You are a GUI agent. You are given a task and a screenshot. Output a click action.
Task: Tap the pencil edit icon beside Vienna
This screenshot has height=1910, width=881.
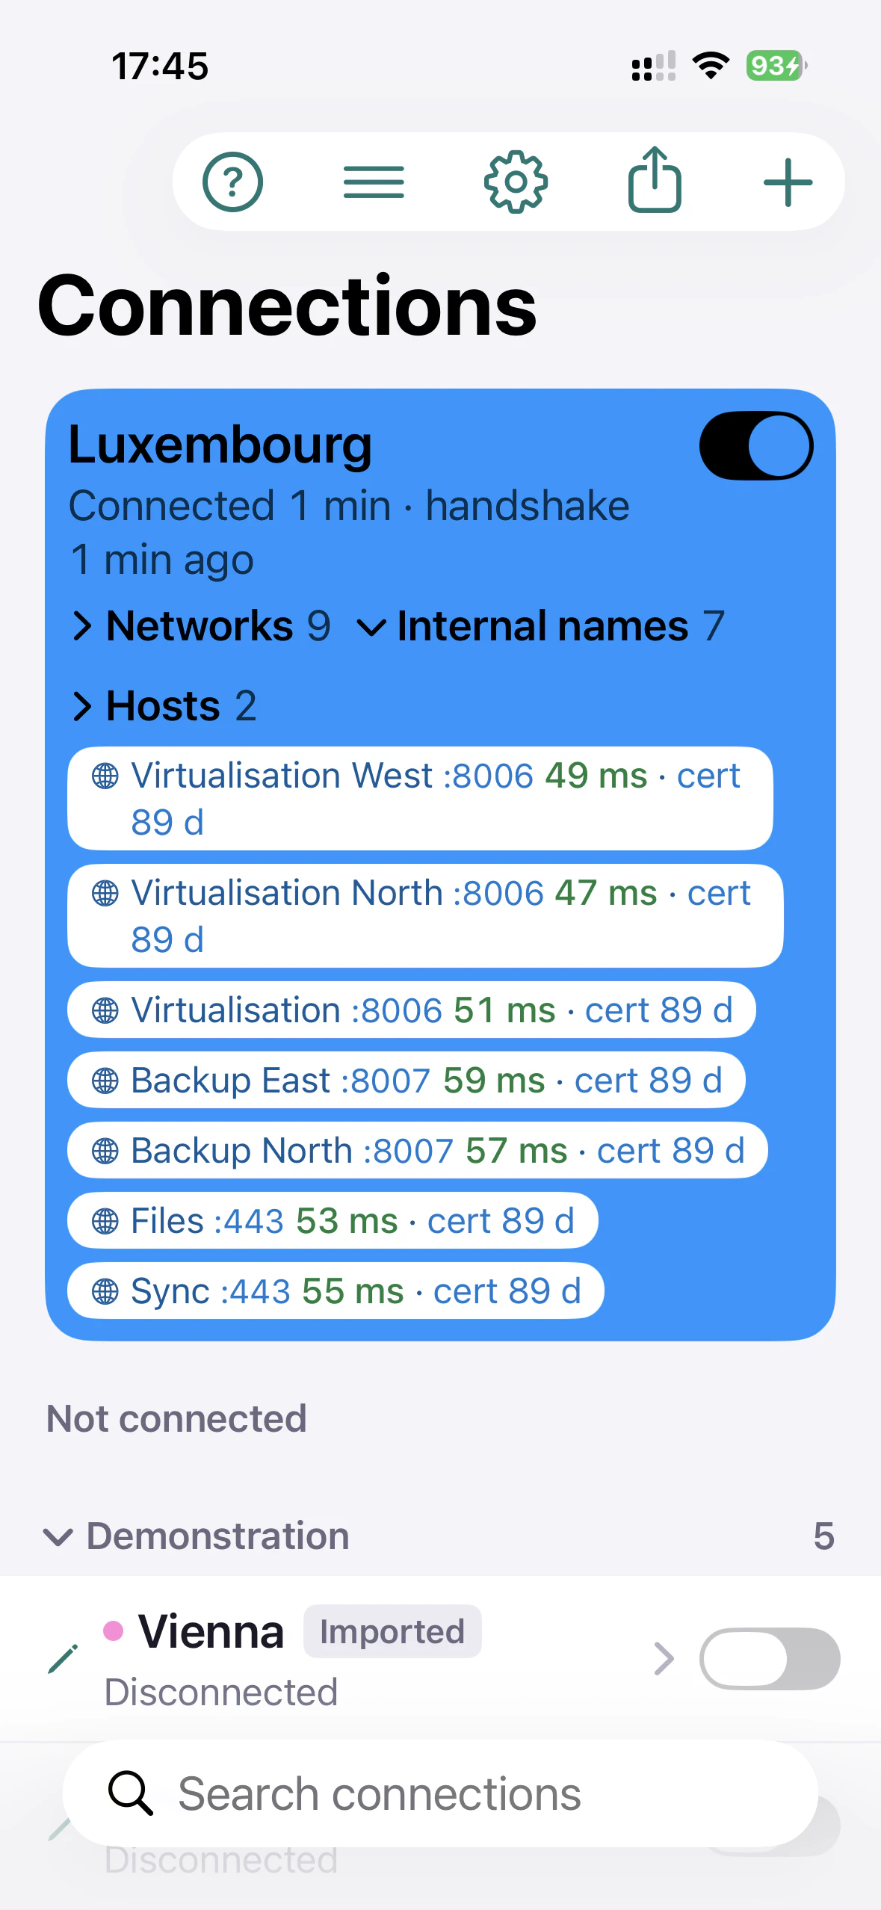point(63,1659)
